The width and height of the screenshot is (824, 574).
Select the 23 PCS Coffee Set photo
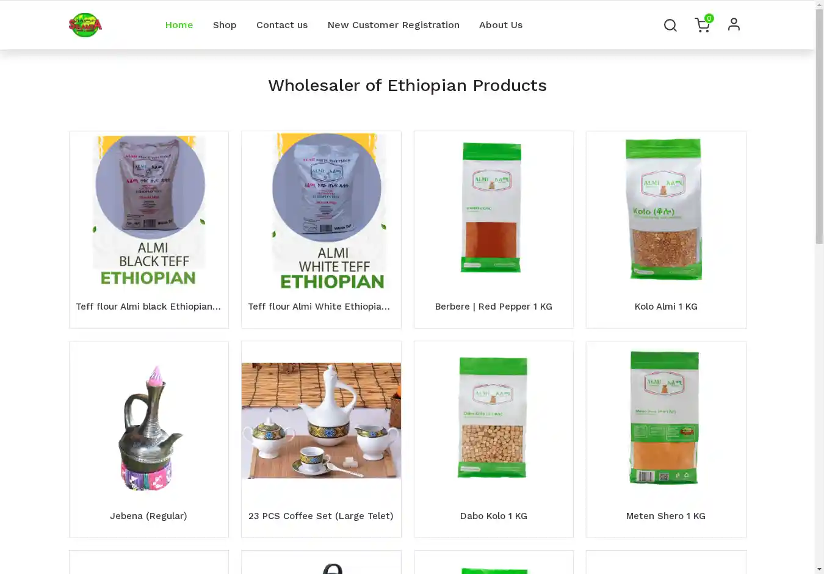coord(321,421)
